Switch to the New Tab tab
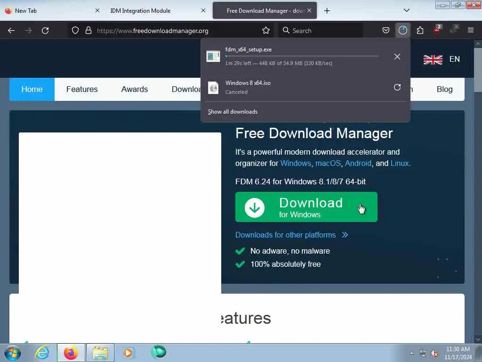This screenshot has height=362, width=482. (x=51, y=10)
